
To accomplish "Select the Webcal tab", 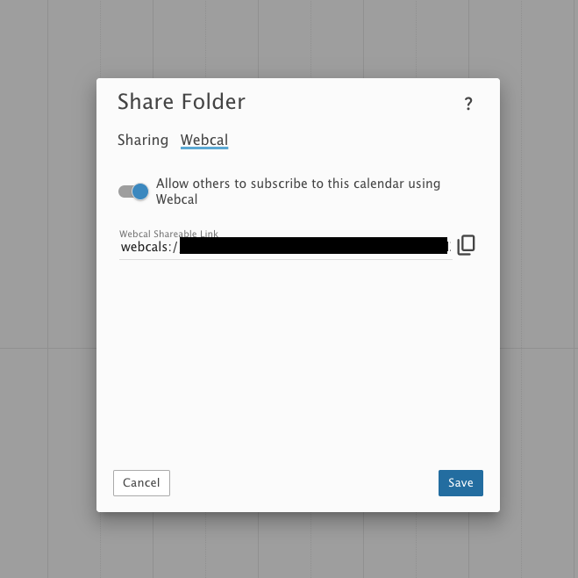I will (204, 140).
